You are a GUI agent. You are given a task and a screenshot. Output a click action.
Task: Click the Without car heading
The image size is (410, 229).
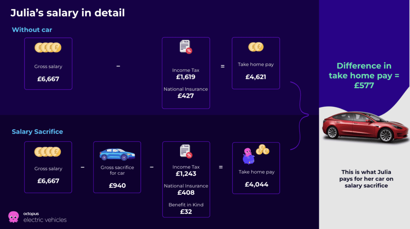tap(32, 30)
